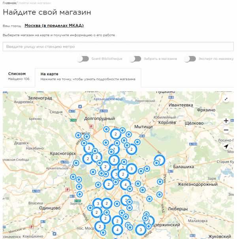Open the store pin near Красногорск label
Screen dimensions: 237x239
tap(76, 163)
